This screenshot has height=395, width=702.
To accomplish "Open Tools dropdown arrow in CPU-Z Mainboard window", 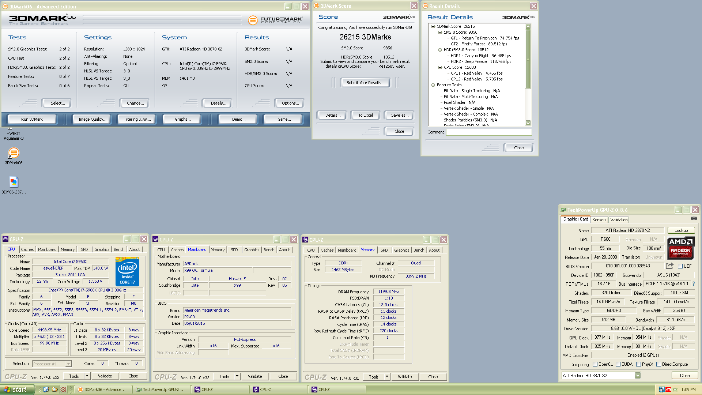I will (x=237, y=376).
